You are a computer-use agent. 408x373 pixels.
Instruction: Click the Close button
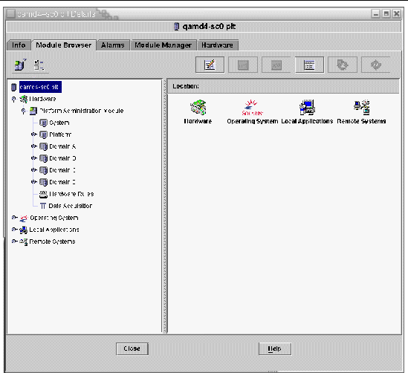tap(132, 348)
